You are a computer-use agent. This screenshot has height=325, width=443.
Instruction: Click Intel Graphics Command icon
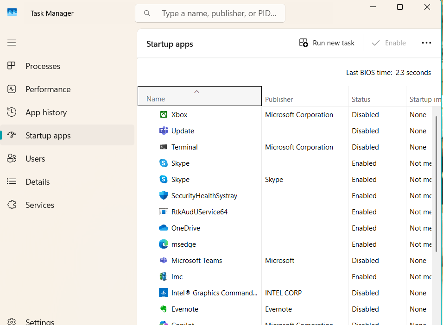coord(163,293)
